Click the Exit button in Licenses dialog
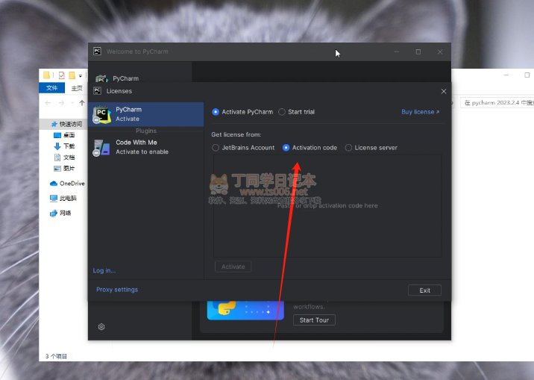This screenshot has width=534, height=380. pyautogui.click(x=424, y=290)
